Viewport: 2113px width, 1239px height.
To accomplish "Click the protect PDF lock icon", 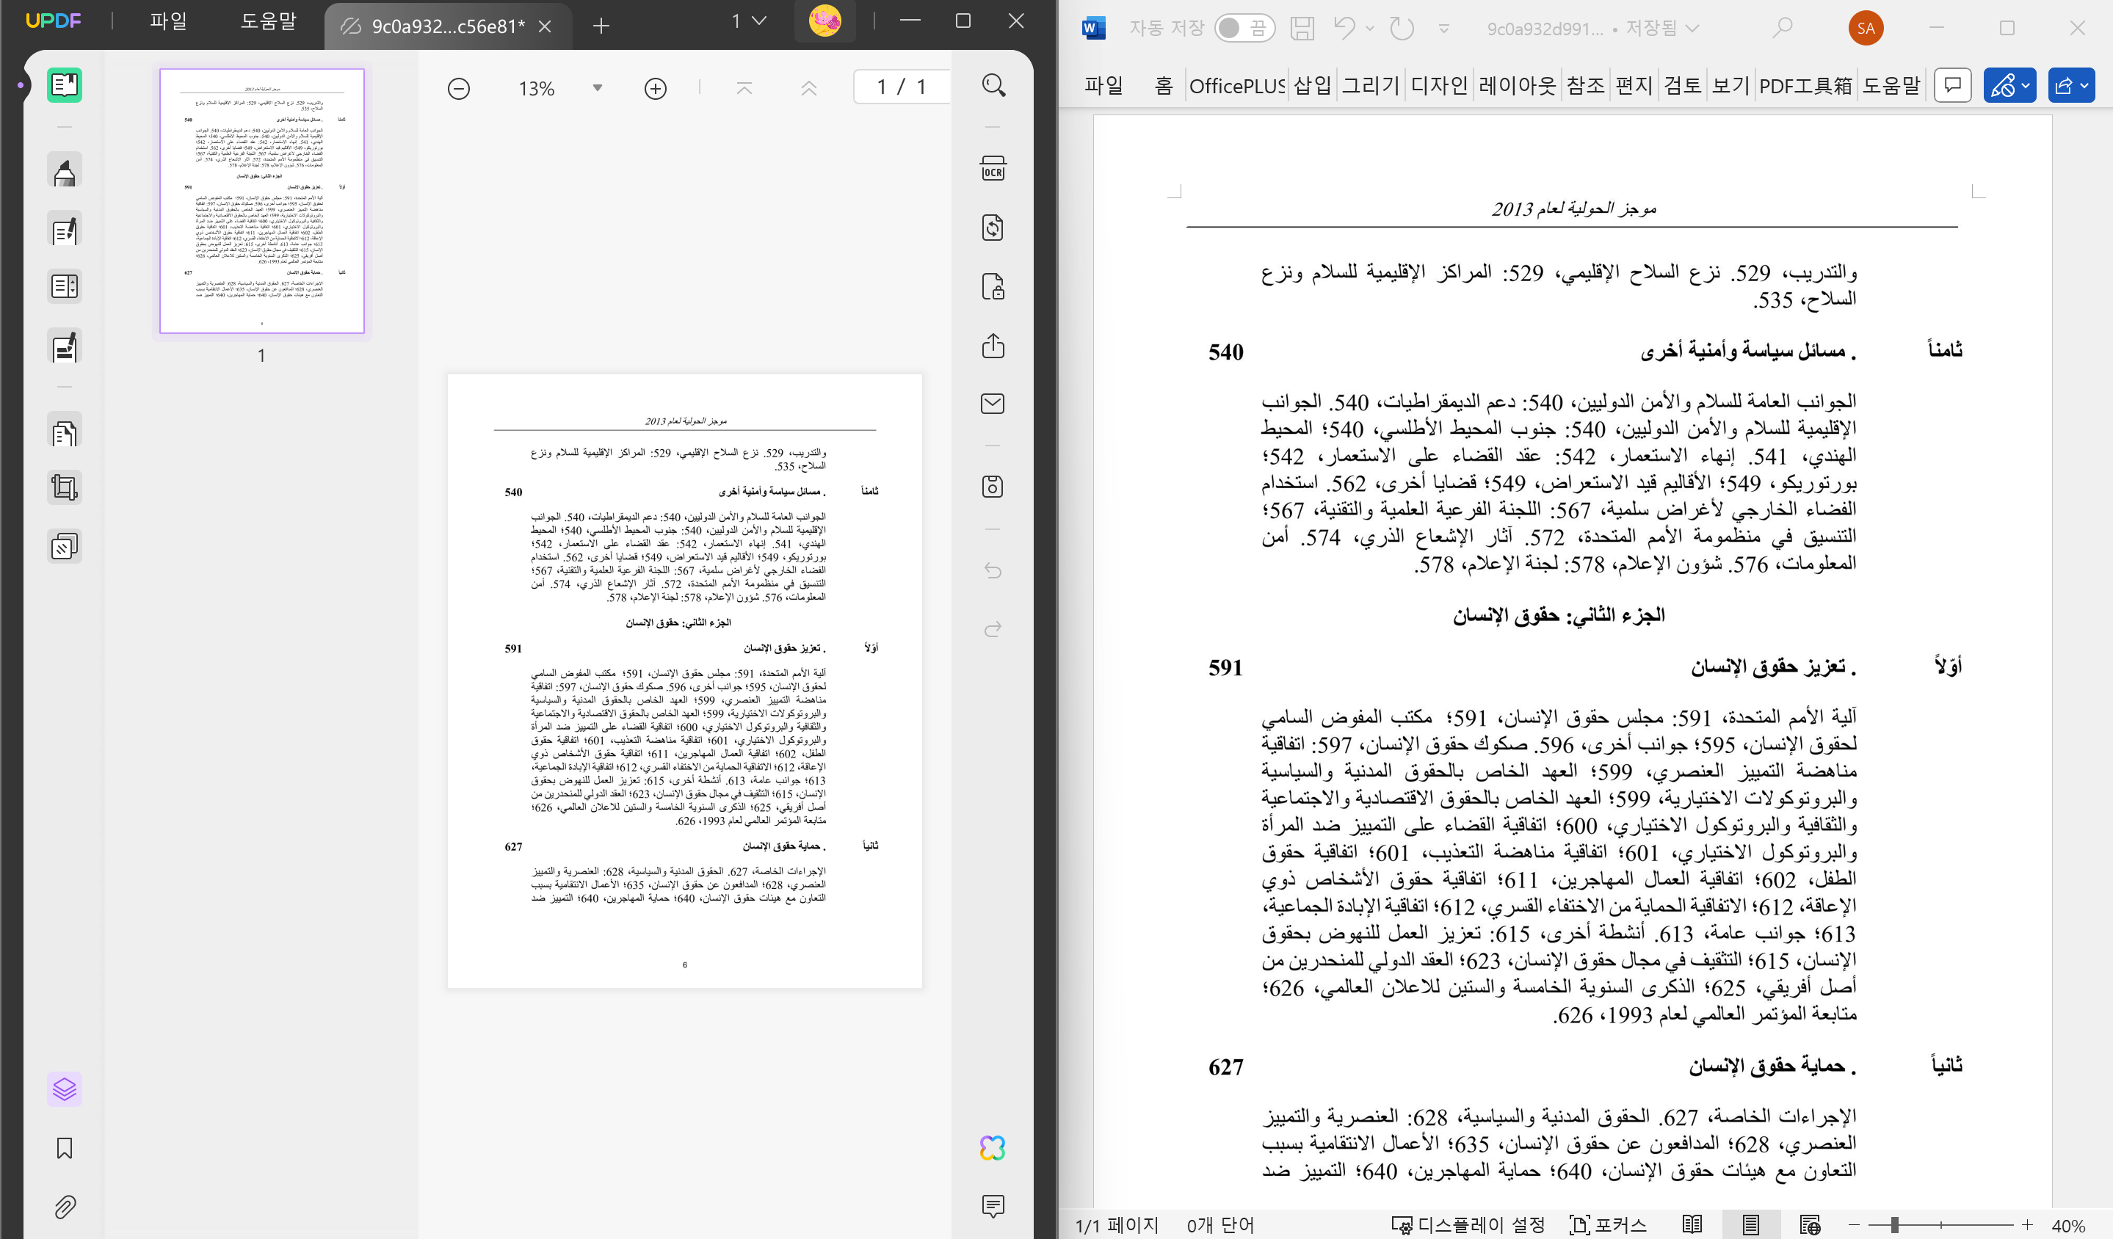I will tap(993, 287).
